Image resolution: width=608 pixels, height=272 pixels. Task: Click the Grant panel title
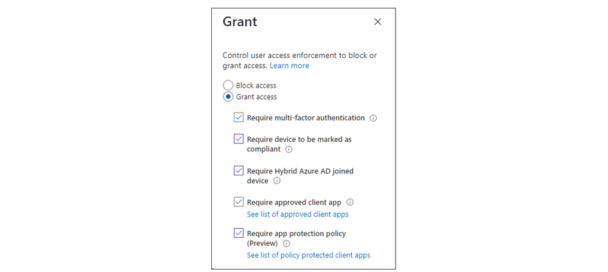(x=240, y=22)
